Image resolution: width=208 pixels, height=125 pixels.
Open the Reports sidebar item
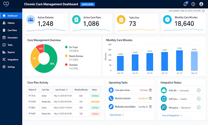pos(11,52)
